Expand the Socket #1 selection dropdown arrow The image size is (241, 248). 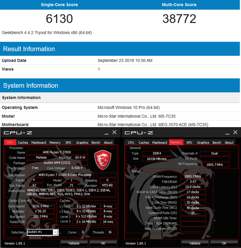tap(56, 232)
